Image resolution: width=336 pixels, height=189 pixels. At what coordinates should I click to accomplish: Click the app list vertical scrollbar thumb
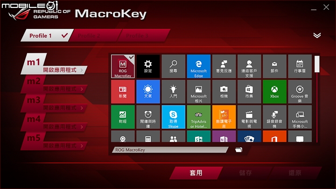tap(317, 64)
